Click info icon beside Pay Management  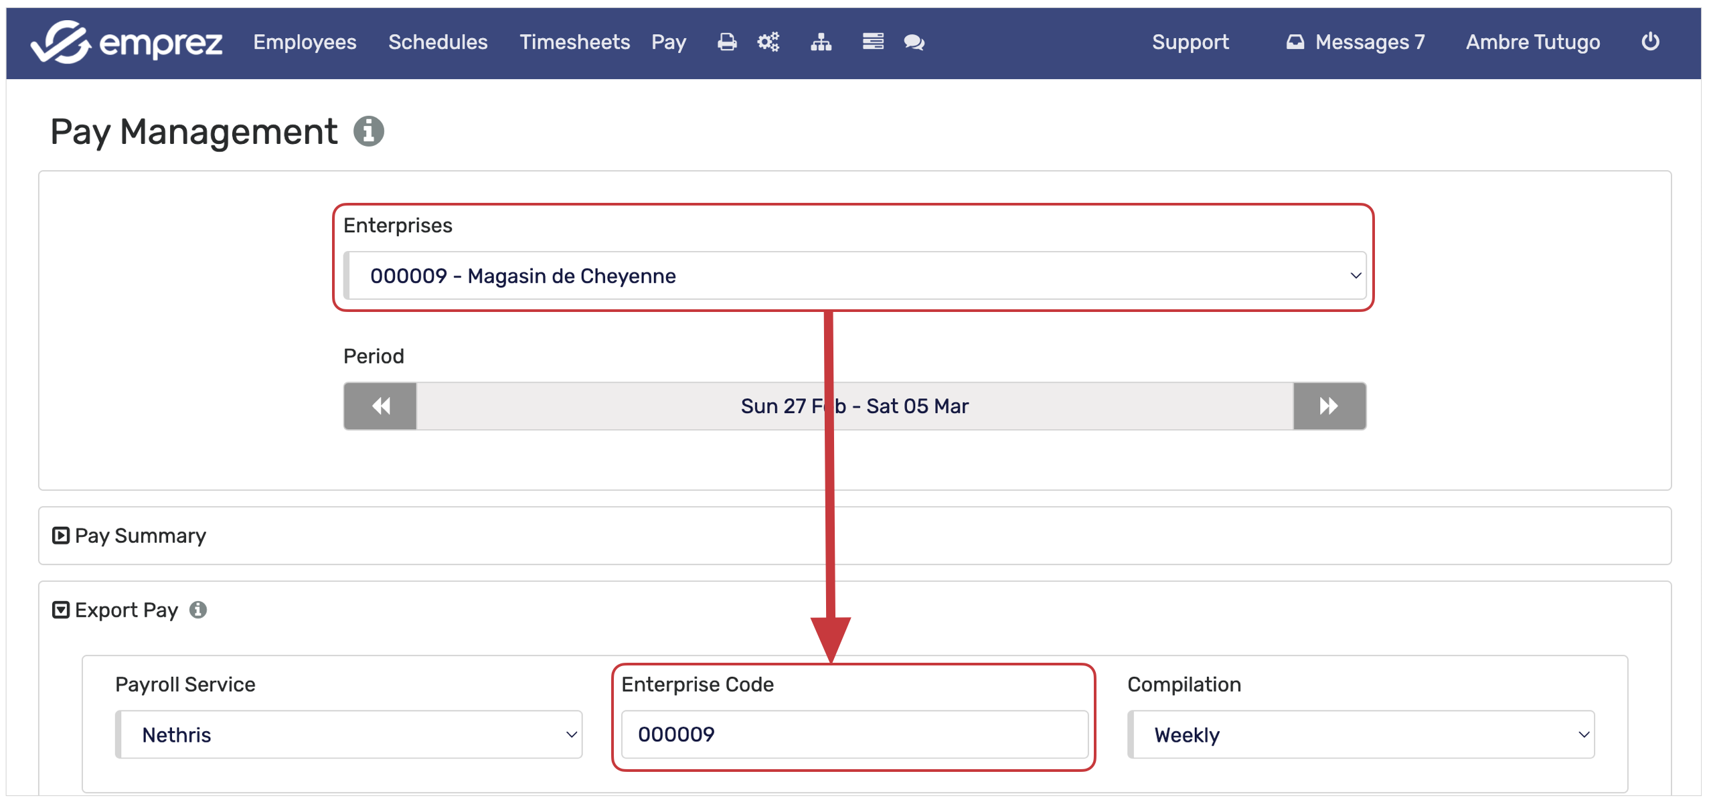pyautogui.click(x=368, y=131)
